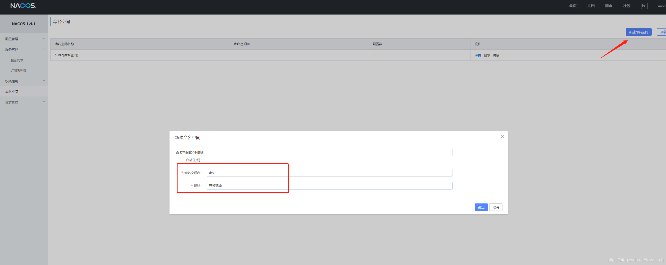Click the 命名空间ID column header
This screenshot has height=265, width=666.
299,44
